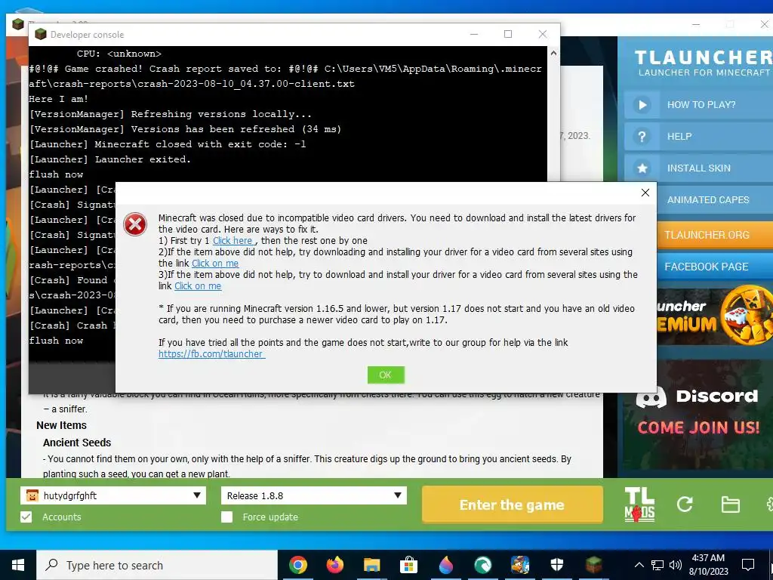Click the 'New Items' heading
Image resolution: width=773 pixels, height=580 pixels.
click(62, 425)
